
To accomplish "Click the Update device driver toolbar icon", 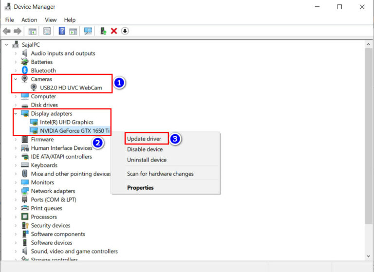I will click(103, 31).
